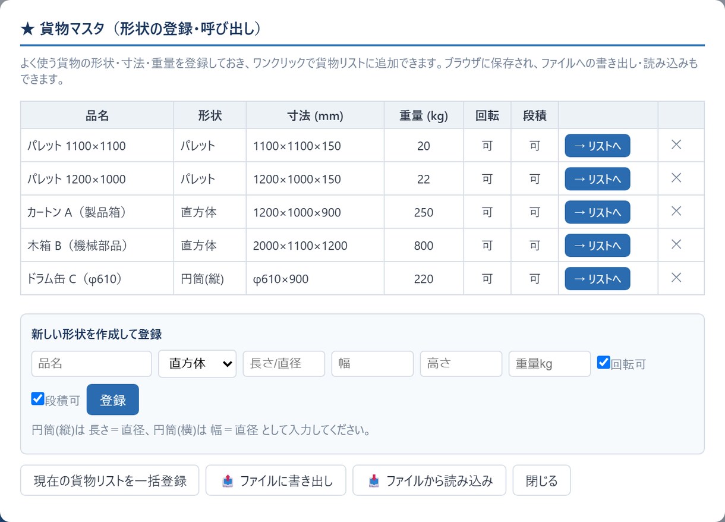Select the パレット 1100×1100 name cell
The width and height of the screenshot is (725, 522).
point(97,146)
